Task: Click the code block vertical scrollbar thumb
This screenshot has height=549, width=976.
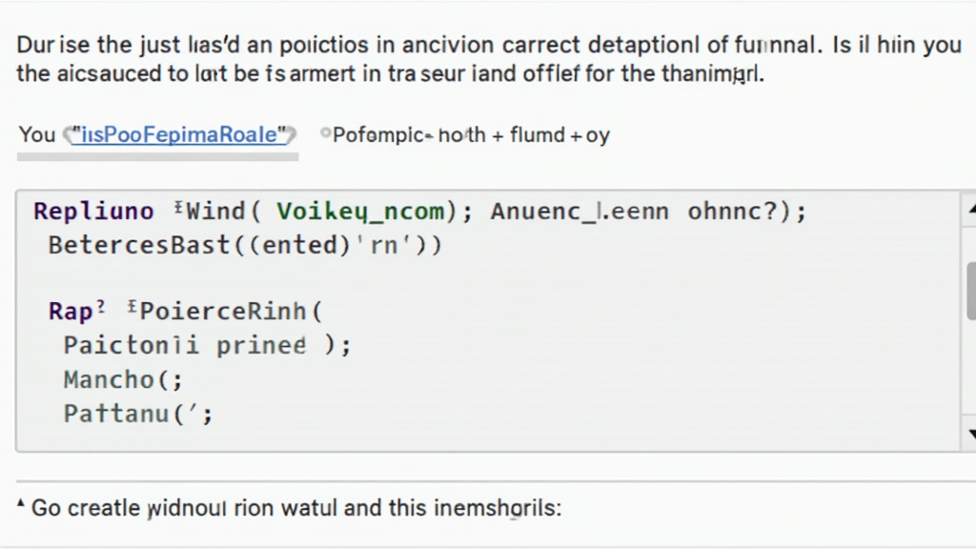Action: [x=969, y=292]
